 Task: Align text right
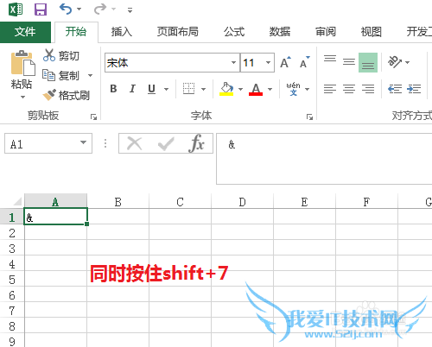coord(368,89)
